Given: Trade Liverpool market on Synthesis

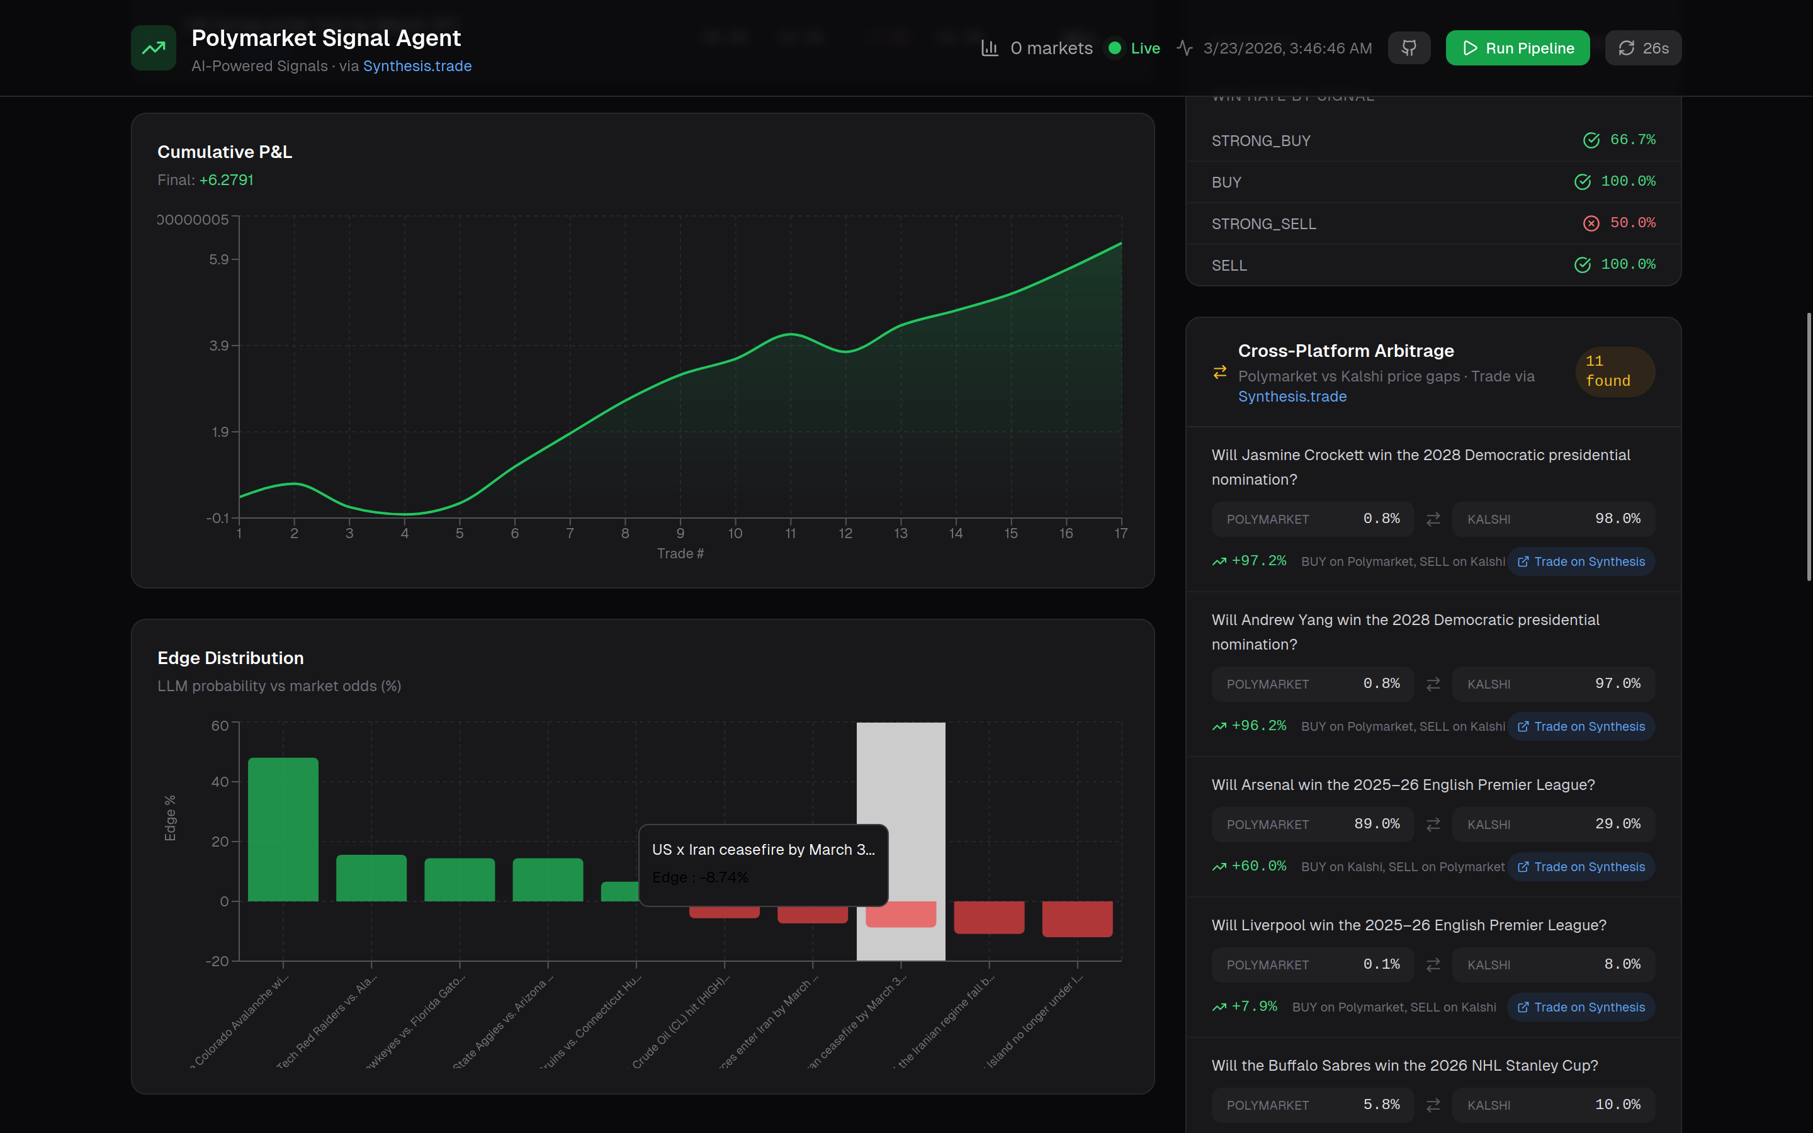Looking at the screenshot, I should [1581, 1007].
